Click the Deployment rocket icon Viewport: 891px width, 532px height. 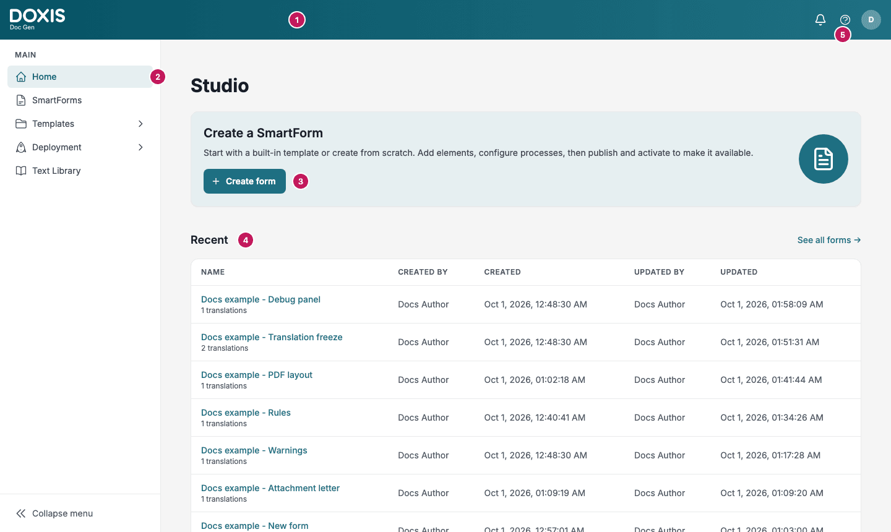point(21,147)
